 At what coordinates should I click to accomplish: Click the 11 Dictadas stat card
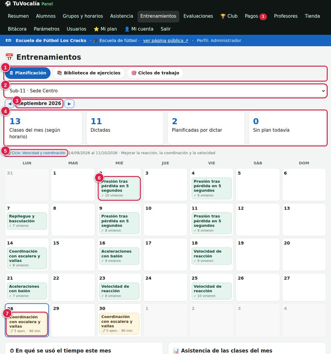125,128
